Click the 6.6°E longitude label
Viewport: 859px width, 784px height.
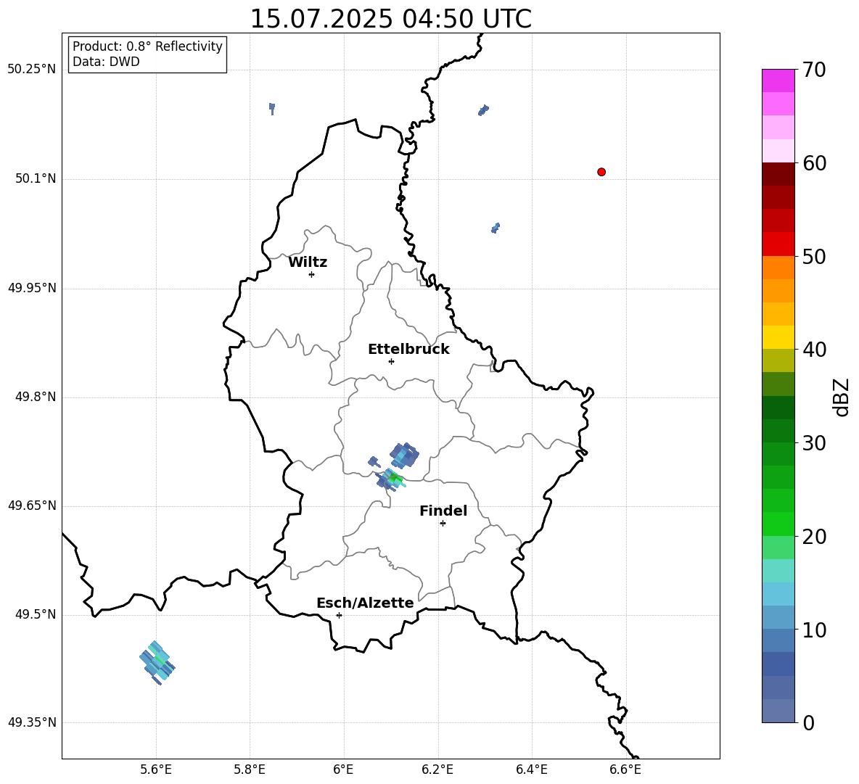tap(625, 769)
